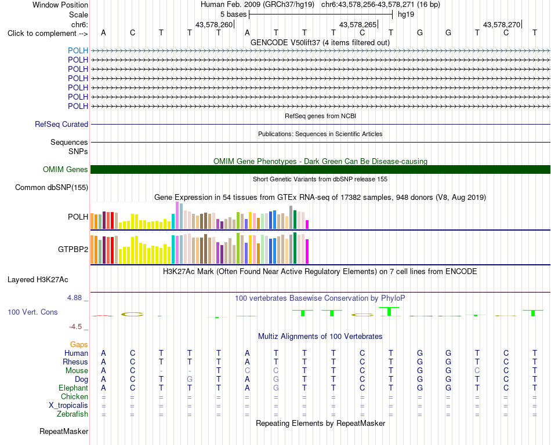Click the X_tropicalis species label

tap(68, 406)
